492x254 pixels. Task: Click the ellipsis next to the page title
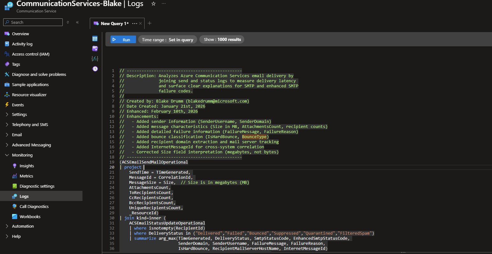coord(164,4)
